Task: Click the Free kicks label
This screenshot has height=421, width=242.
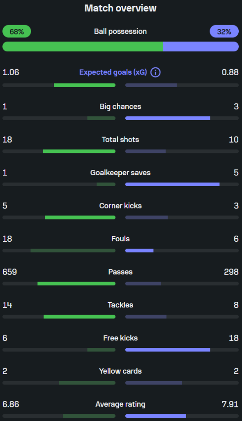Action: [120, 338]
